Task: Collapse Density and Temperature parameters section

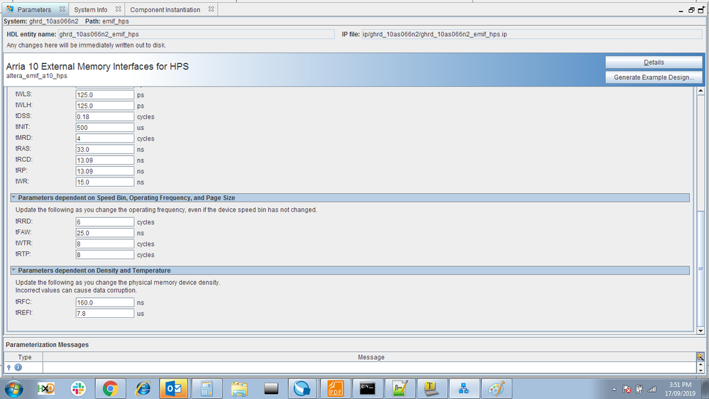Action: click(x=13, y=270)
